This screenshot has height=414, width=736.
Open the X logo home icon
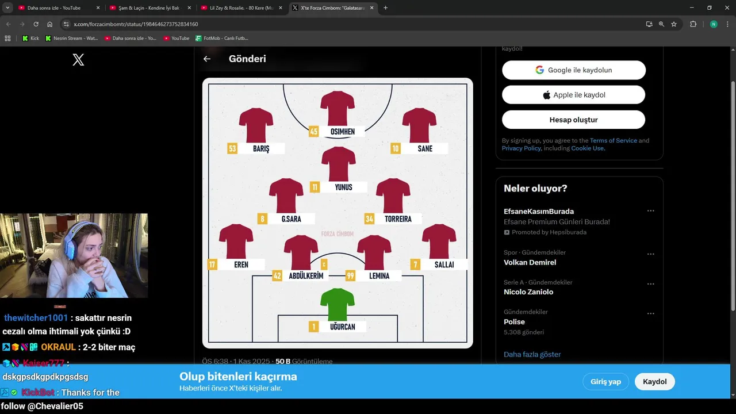click(x=78, y=60)
